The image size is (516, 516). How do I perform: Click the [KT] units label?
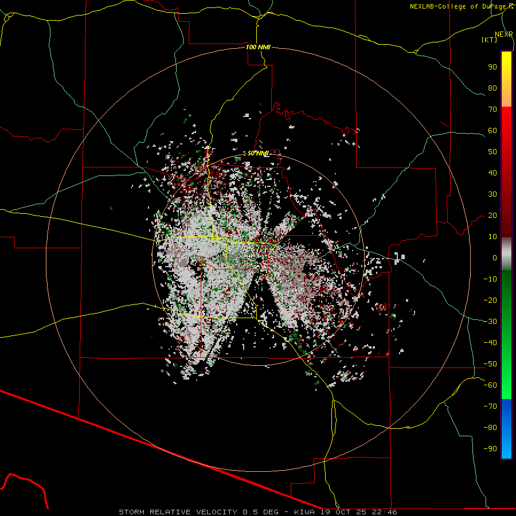click(x=490, y=40)
